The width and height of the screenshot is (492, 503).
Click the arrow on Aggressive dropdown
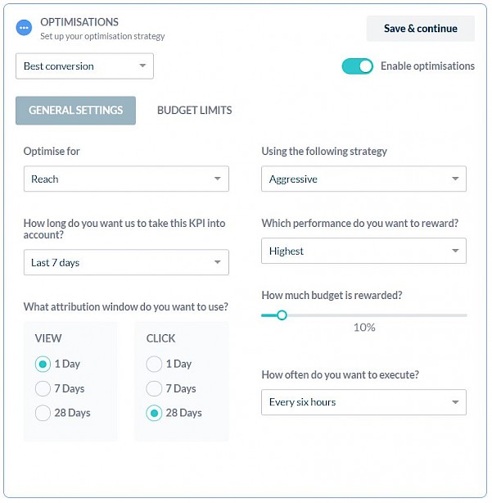pyautogui.click(x=455, y=179)
